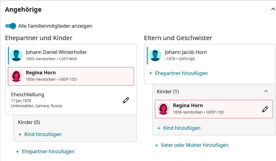Screen dimensions: 276x161
Task: Add spouse to Johann Jacob Horn
Action: [178, 73]
